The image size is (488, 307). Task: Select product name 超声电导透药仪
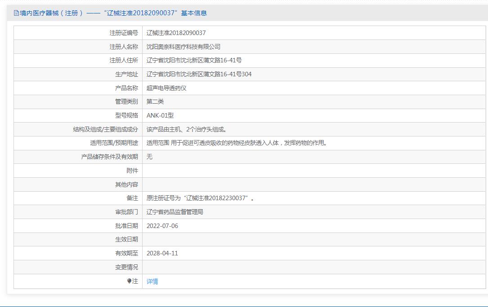click(x=166, y=88)
